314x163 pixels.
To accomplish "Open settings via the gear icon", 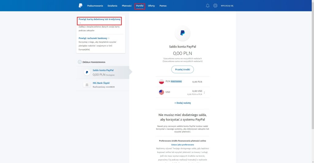I will tap(215, 6).
